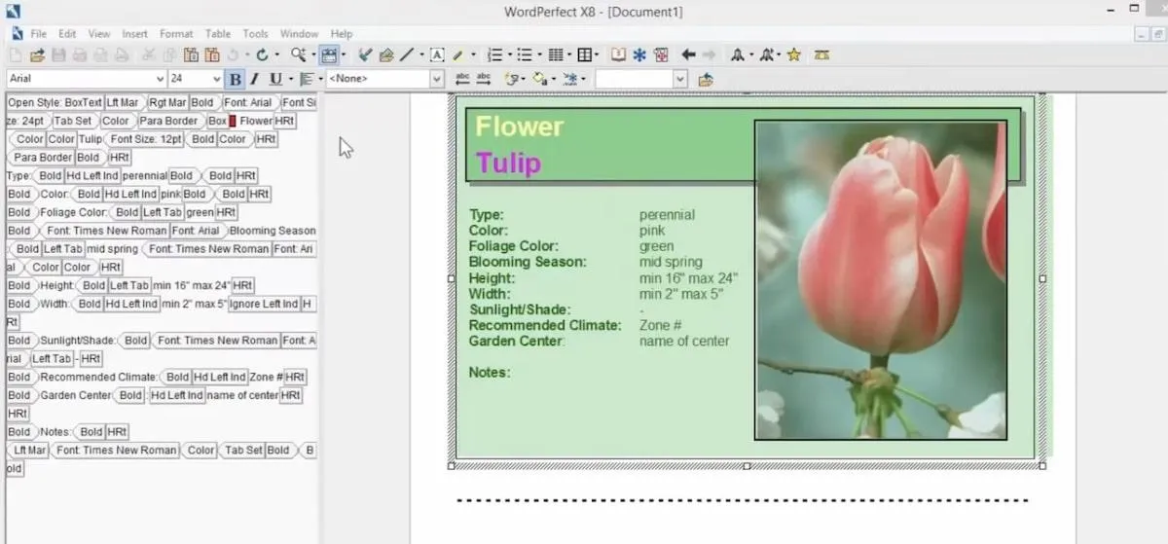The width and height of the screenshot is (1168, 544).
Task: Open the Help menu
Action: (342, 34)
